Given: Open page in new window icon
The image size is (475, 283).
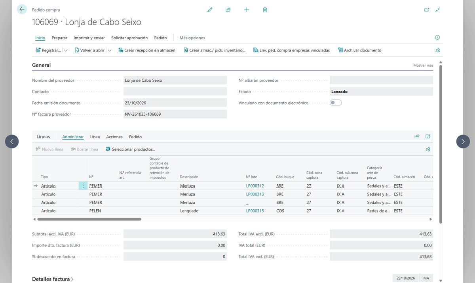Looking at the screenshot, I should [427, 10].
